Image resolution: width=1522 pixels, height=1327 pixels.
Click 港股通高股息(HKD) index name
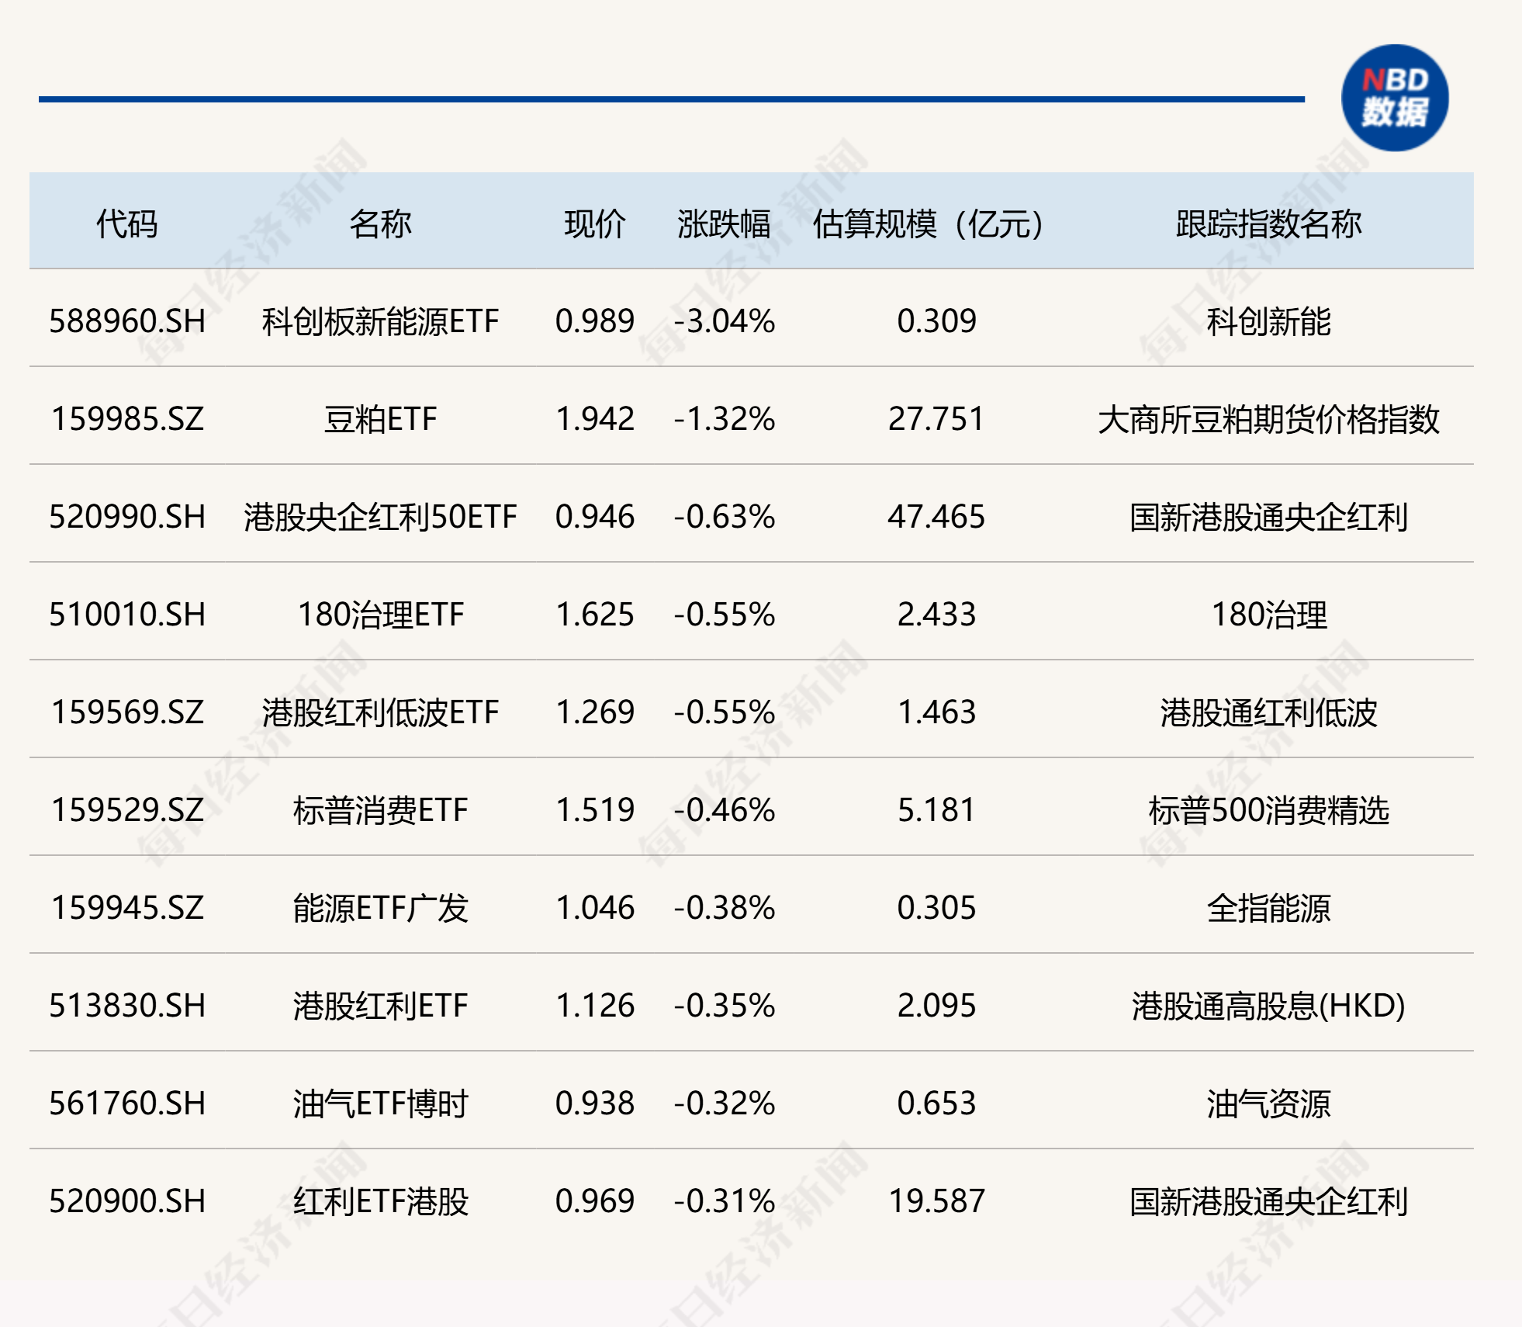[x=1268, y=1006]
